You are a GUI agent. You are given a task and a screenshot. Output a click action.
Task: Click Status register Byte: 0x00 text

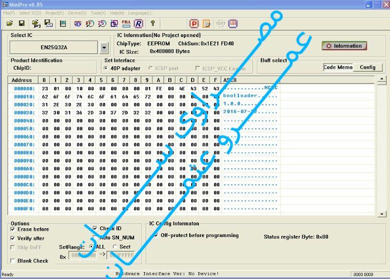tap(296, 237)
